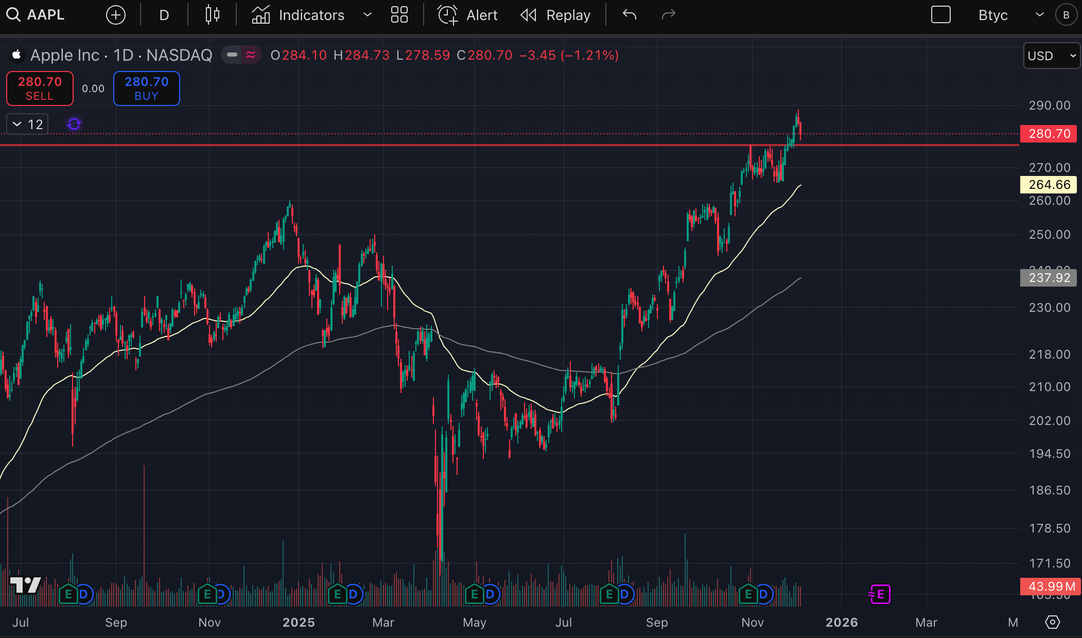Image resolution: width=1082 pixels, height=638 pixels.
Task: Open chart settings gear icon
Action: pyautogui.click(x=1053, y=622)
